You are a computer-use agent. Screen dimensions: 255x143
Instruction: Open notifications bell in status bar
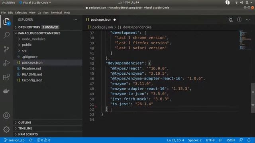(249, 140)
